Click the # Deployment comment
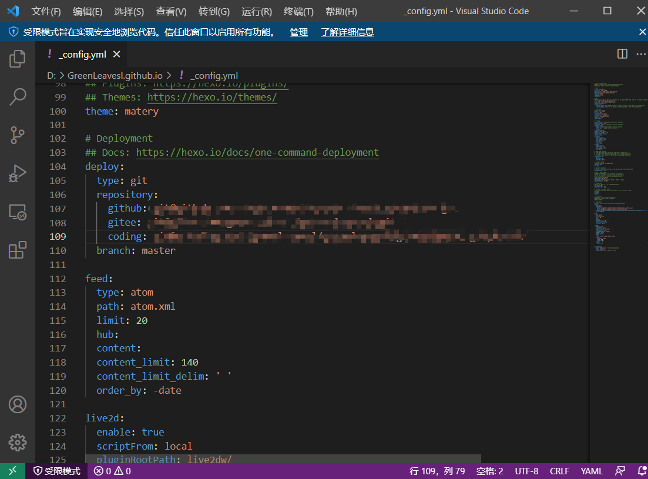This screenshot has width=648, height=479. pyautogui.click(x=119, y=139)
